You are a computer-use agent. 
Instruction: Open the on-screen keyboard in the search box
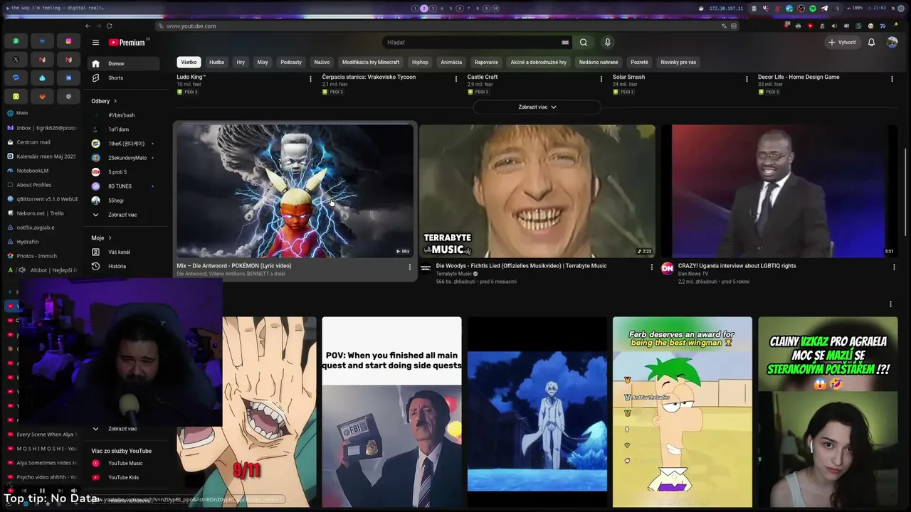point(565,43)
